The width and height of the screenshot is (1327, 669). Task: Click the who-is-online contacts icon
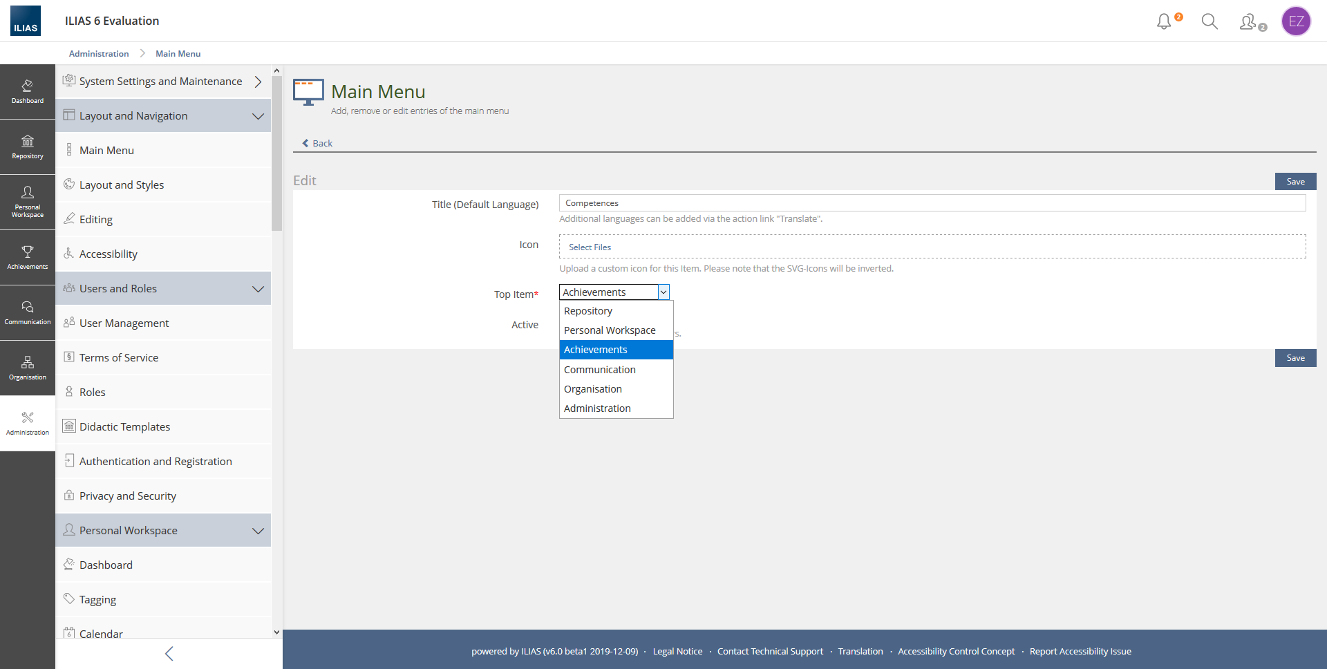tap(1250, 22)
